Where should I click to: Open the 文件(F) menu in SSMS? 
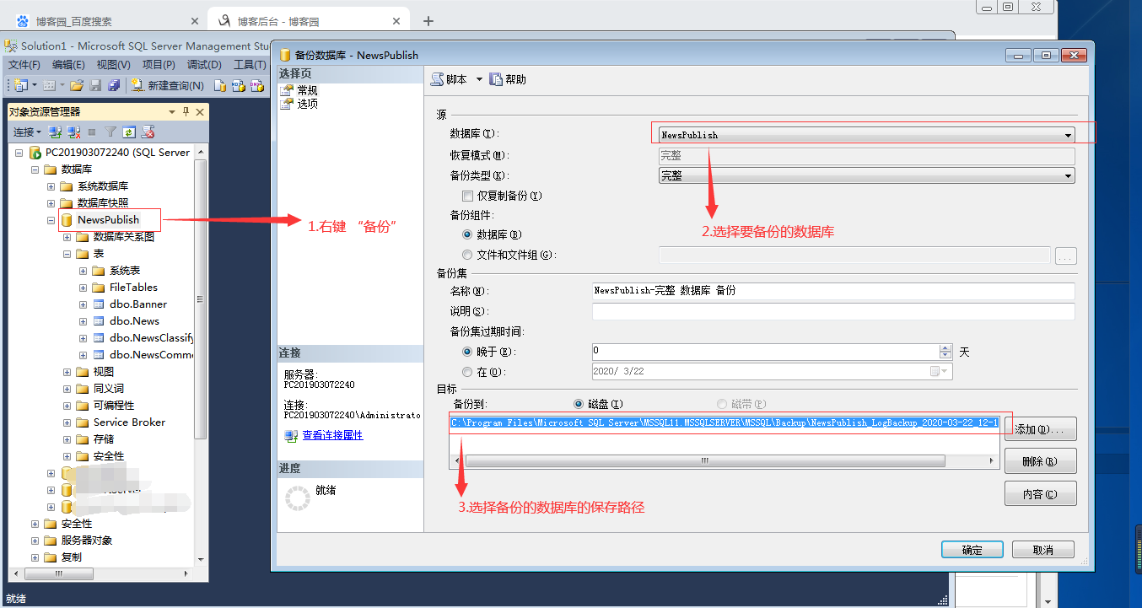coord(24,65)
